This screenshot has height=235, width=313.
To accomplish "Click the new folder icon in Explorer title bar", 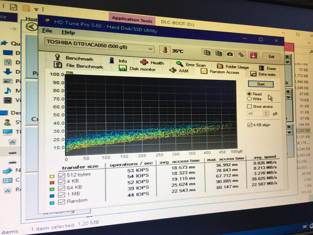I will click(26, 8).
